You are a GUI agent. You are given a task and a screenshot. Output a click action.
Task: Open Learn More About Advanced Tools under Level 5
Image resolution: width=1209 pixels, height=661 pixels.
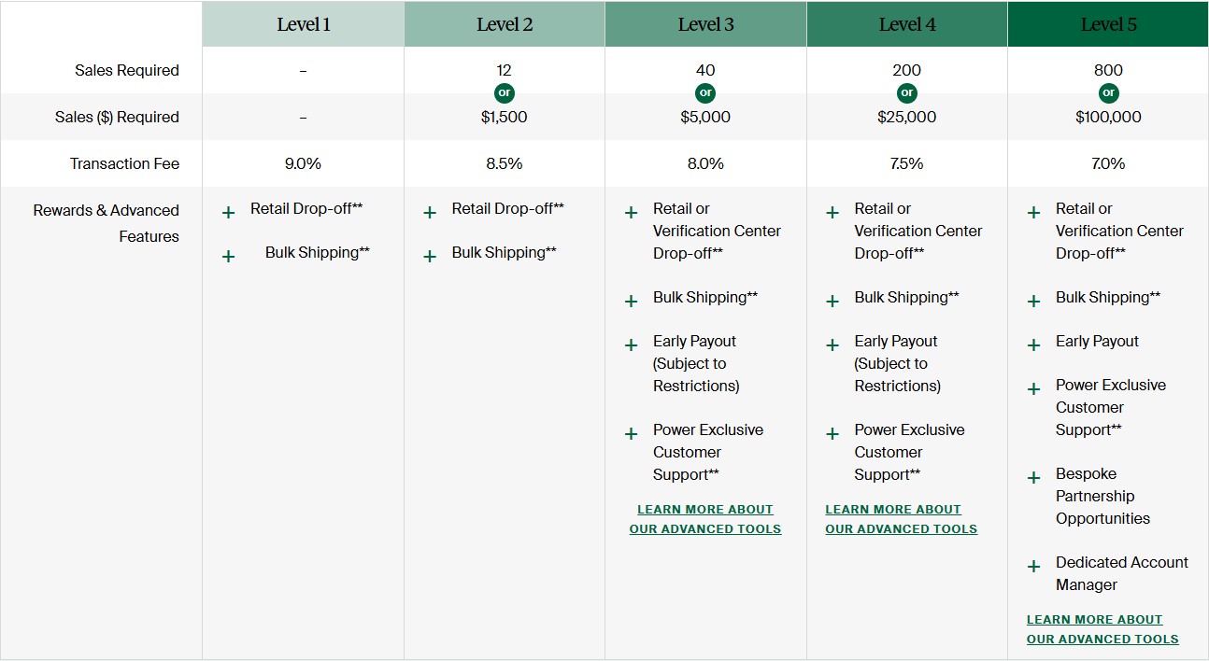1102,629
